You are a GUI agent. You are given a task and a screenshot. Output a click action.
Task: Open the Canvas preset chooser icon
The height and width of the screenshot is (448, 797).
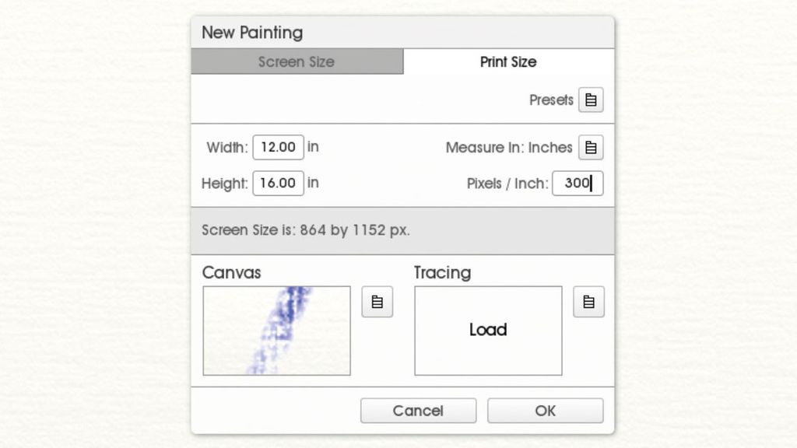(377, 302)
